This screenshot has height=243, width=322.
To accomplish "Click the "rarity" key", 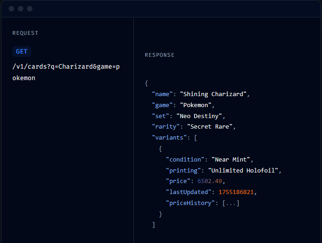I will coord(166,127).
